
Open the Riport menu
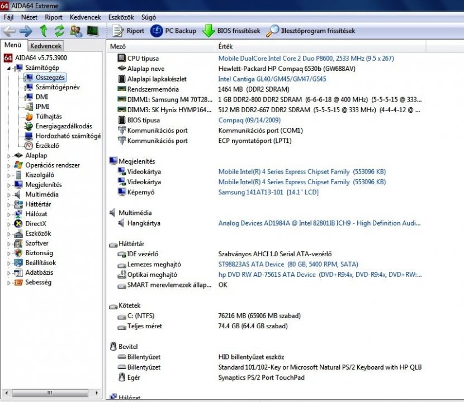54,17
